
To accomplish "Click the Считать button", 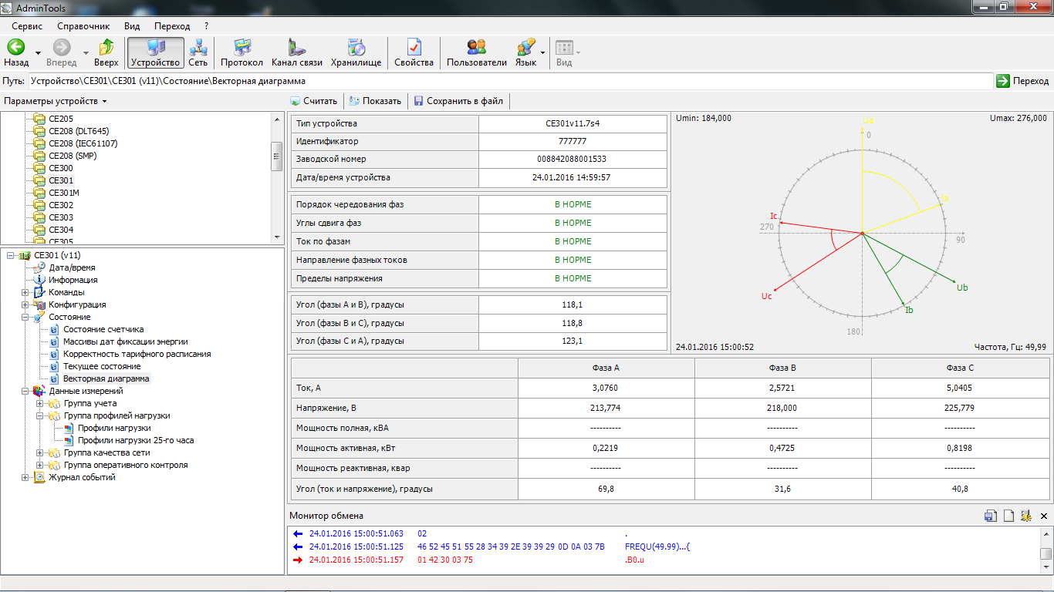I will (314, 101).
